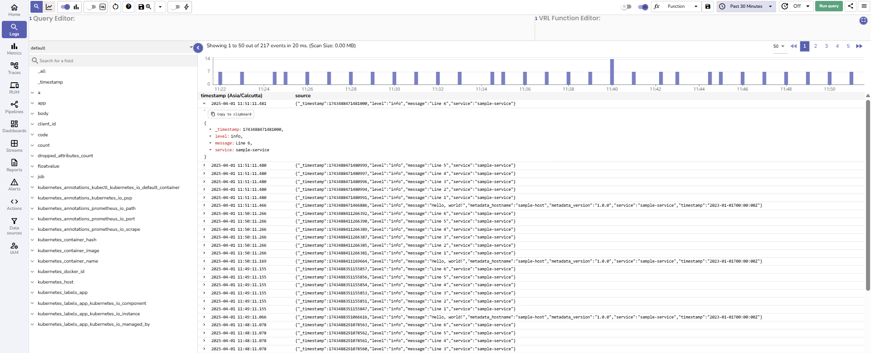This screenshot has width=871, height=353.
Task: Open the rows per page dropdown
Action: pyautogui.click(x=779, y=46)
